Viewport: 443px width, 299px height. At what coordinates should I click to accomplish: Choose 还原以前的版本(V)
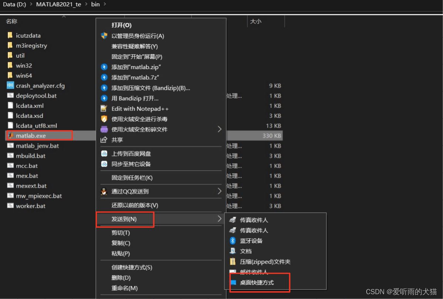[x=135, y=205]
